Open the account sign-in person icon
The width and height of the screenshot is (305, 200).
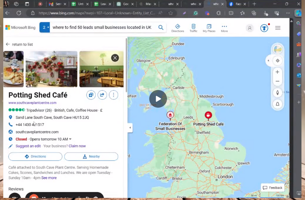coord(250,28)
